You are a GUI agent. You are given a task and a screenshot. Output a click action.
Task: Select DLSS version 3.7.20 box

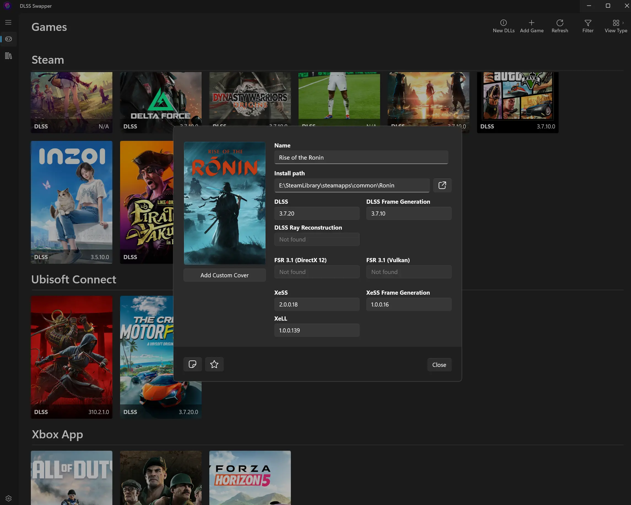[317, 214]
